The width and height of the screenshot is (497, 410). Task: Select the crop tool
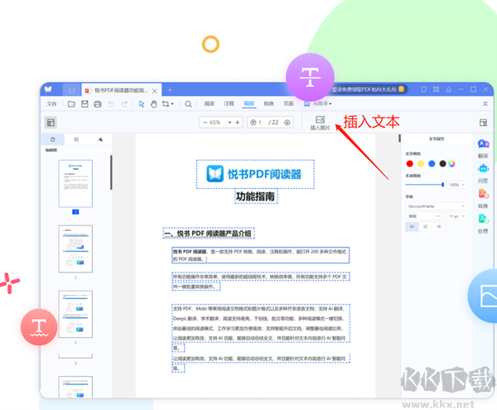[166, 104]
